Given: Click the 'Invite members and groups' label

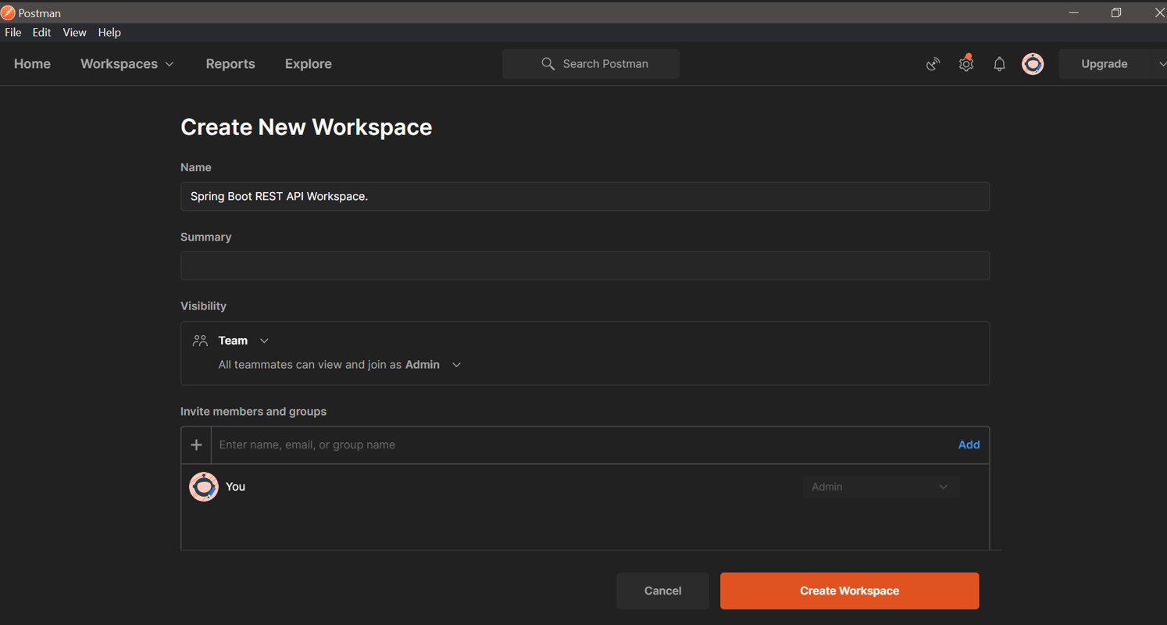Looking at the screenshot, I should [253, 412].
